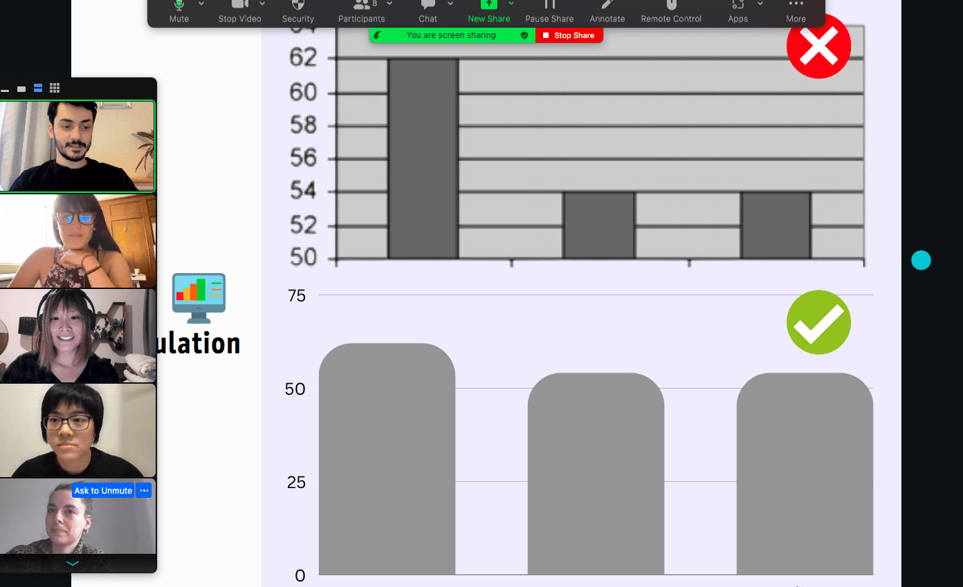Open the Chat panel
This screenshot has width=963, height=587.
pos(428,11)
